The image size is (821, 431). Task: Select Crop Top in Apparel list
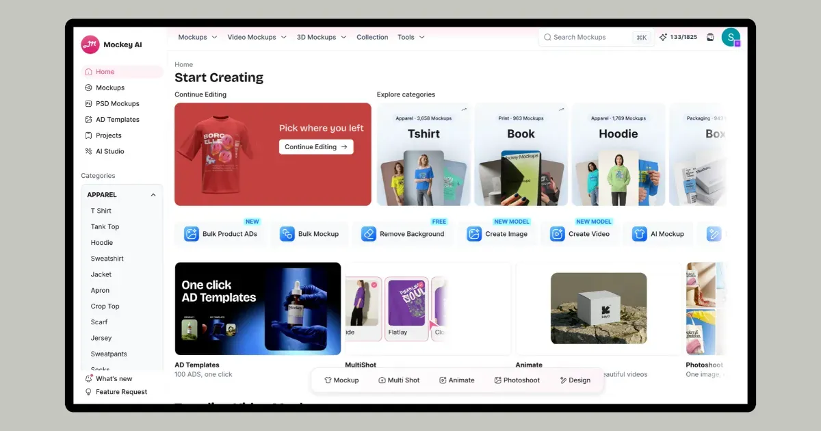click(105, 306)
